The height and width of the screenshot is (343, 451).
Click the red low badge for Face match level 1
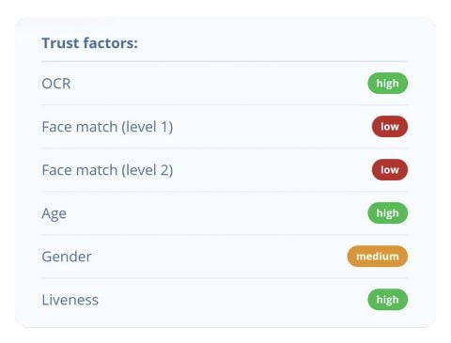pos(390,127)
